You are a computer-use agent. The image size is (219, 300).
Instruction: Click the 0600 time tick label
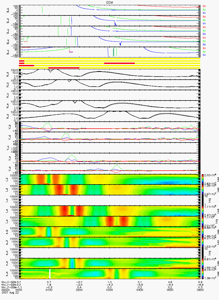tap(200, 290)
